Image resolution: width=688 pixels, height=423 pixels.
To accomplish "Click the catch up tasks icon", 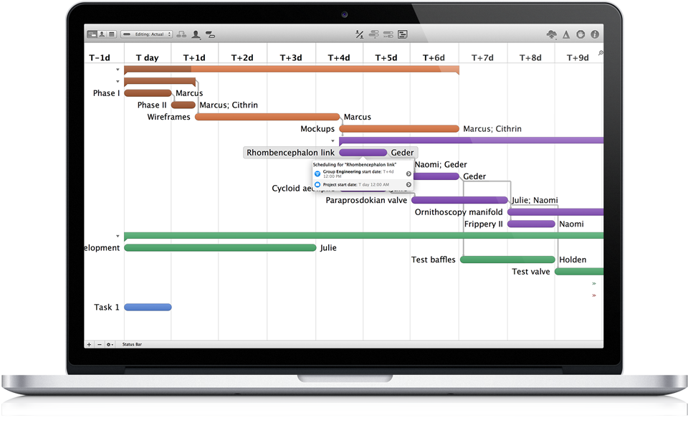I will pos(374,34).
